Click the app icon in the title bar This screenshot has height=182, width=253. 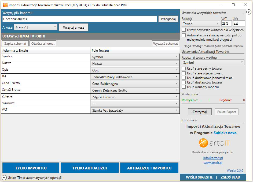click(5, 5)
